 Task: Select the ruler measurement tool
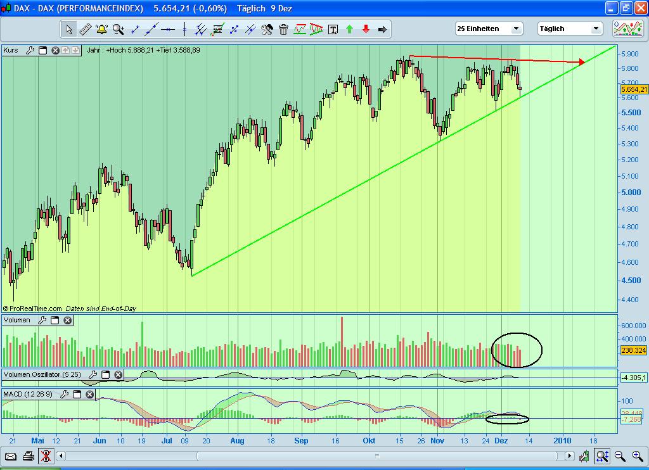[86, 29]
